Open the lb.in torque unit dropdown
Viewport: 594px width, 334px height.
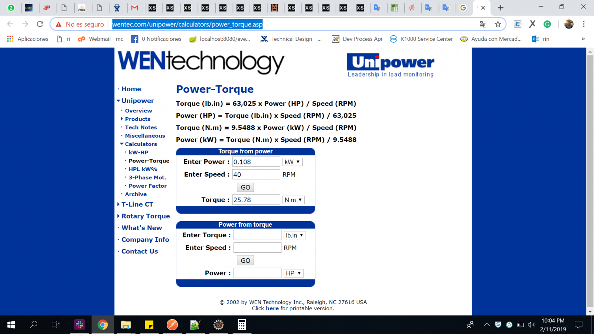295,235
